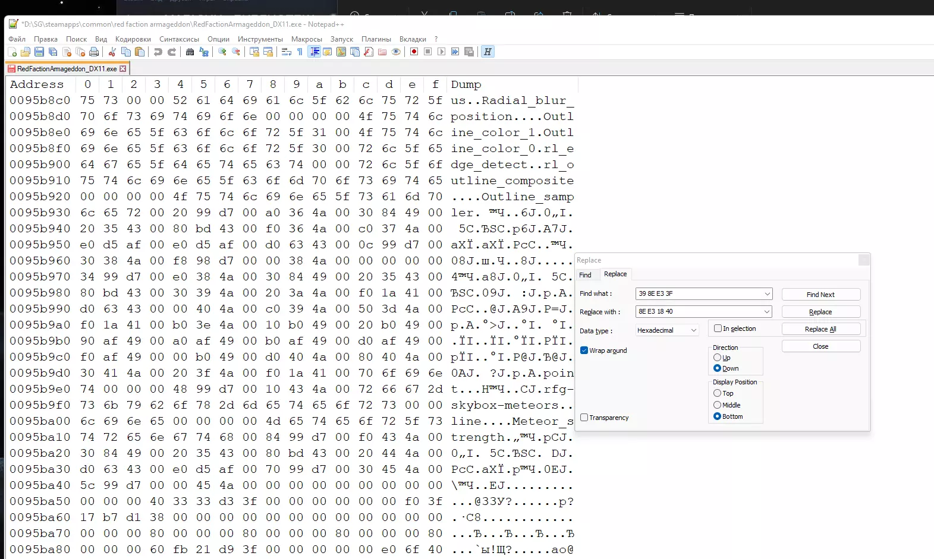Open the Макросы menu
This screenshot has width=934, height=559.
pyautogui.click(x=307, y=39)
